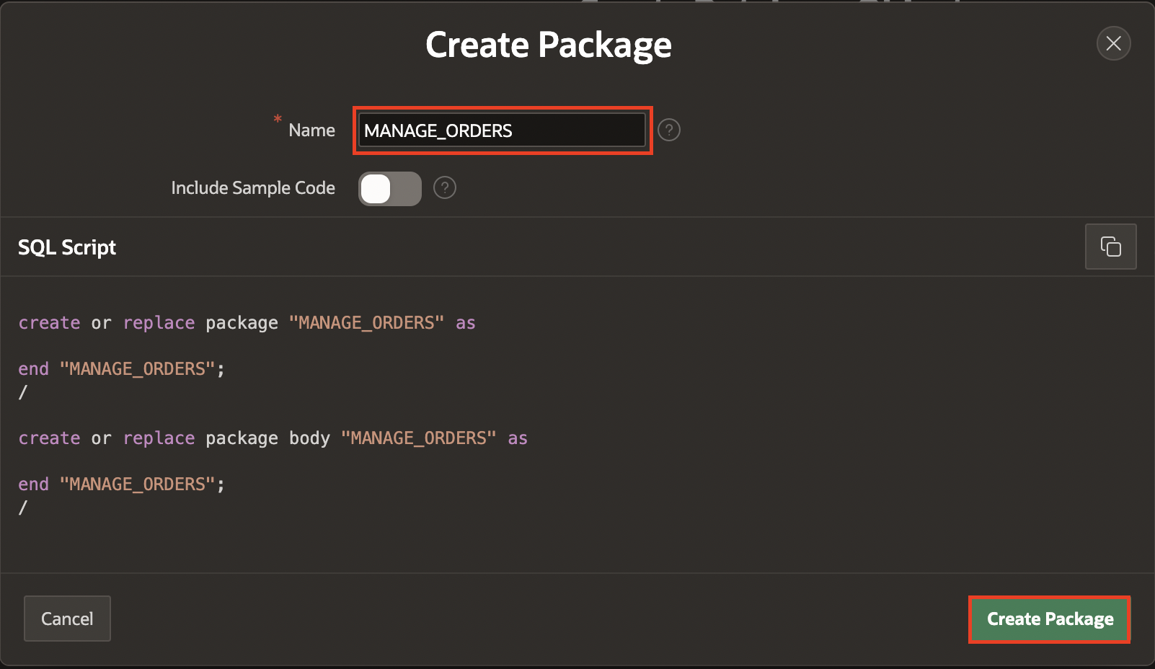Select the final slash terminator in script
1155x669 pixels.
(x=23, y=508)
